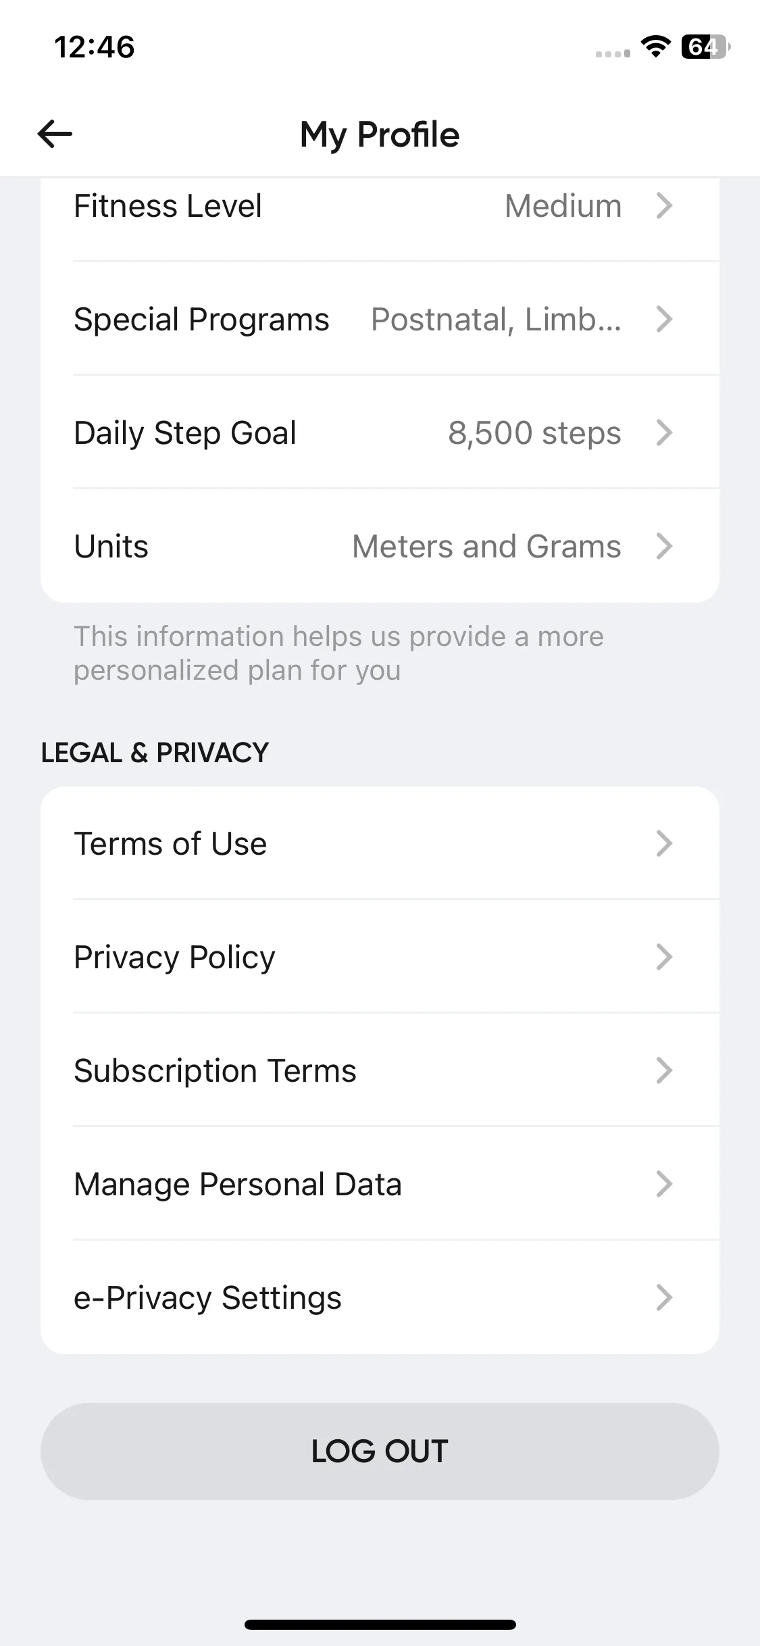Edit the 8,500 steps goal value
The image size is (760, 1646).
pos(534,432)
